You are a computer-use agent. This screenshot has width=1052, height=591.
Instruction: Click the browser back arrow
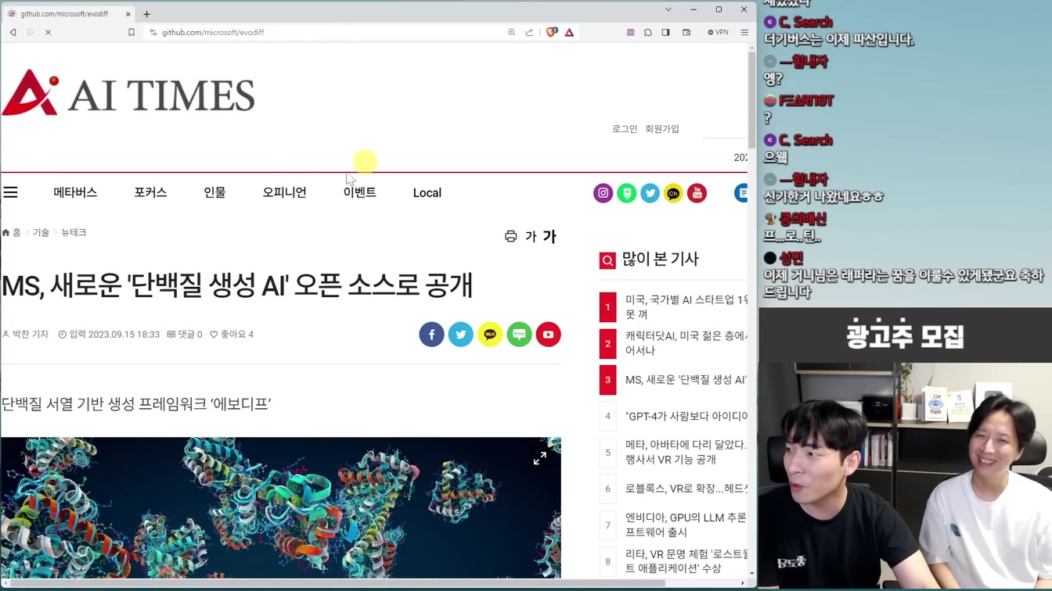click(x=13, y=32)
